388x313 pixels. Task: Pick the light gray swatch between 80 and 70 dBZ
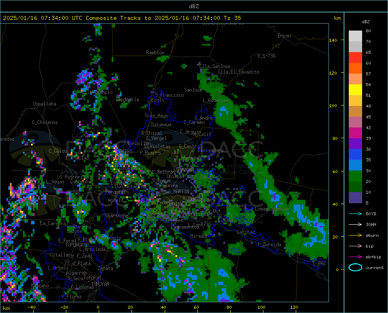pyautogui.click(x=355, y=36)
